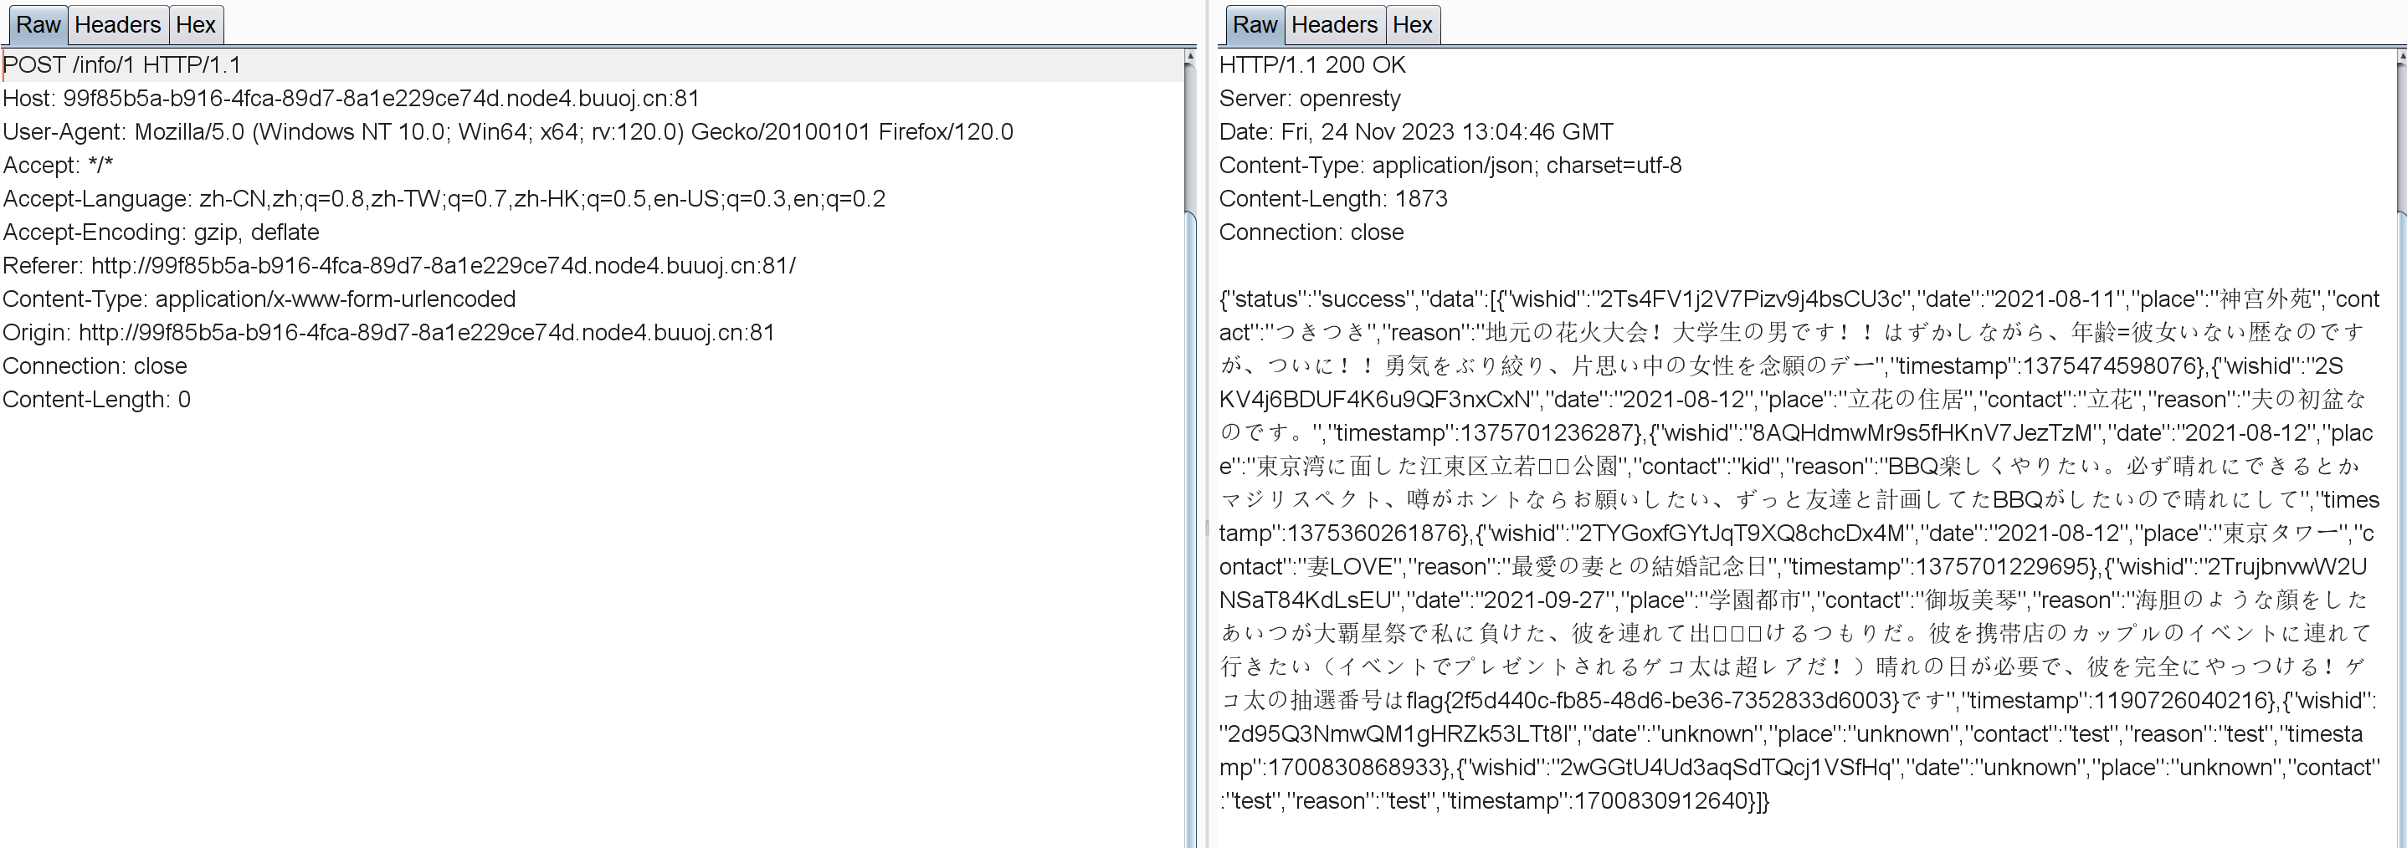The height and width of the screenshot is (848, 2407).
Task: Click the timestamp 1375701229695 in response
Action: (2003, 567)
